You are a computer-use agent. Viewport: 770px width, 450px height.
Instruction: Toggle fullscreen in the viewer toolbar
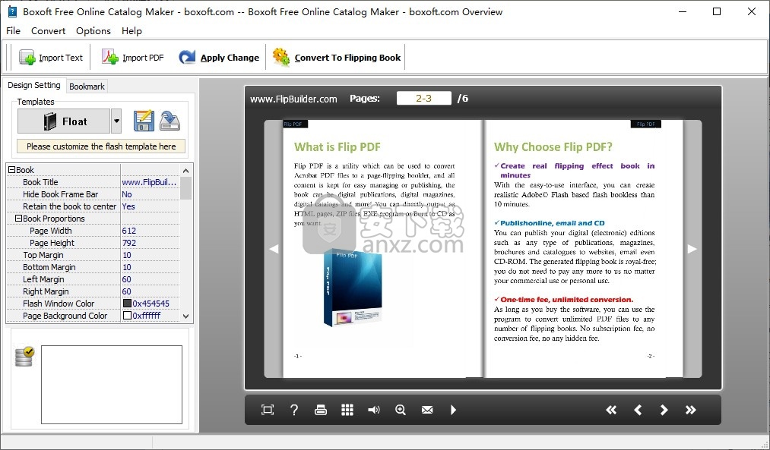268,410
